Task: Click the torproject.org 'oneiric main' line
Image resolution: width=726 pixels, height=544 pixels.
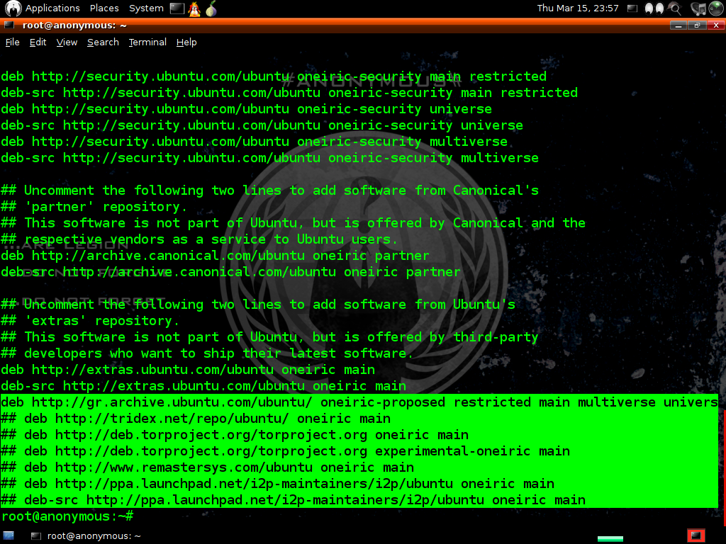Action: (235, 434)
